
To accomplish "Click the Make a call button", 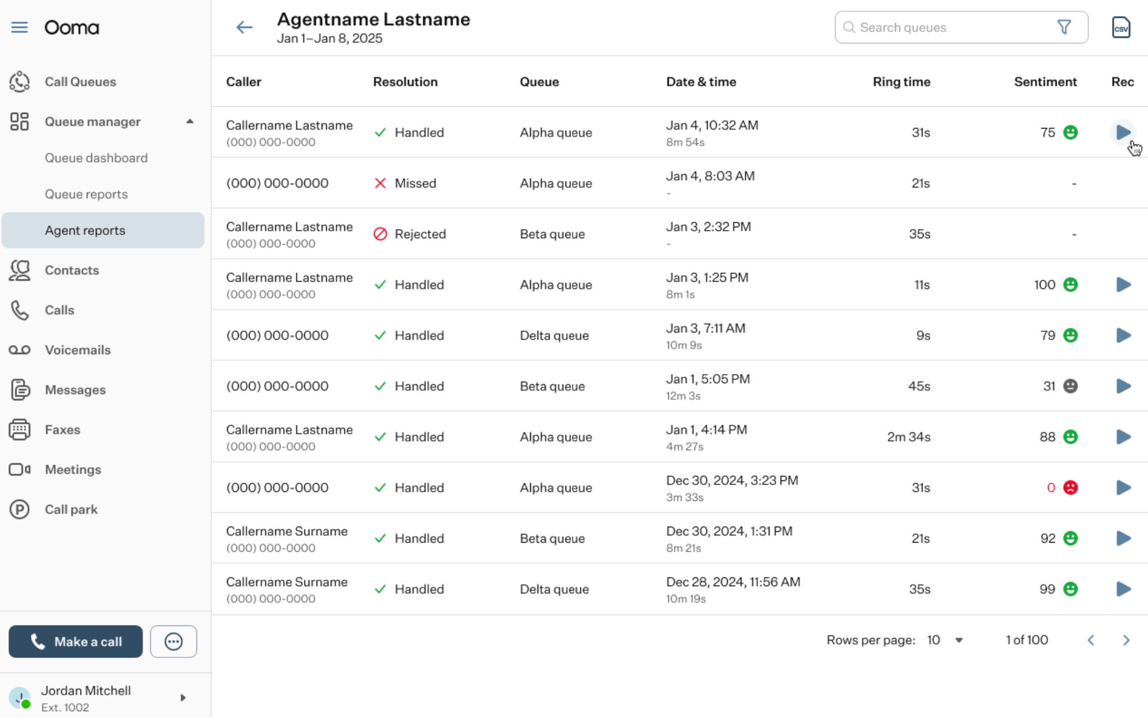I will 76,641.
